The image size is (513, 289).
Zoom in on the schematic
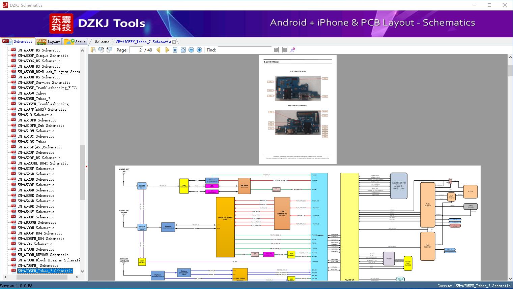(x=199, y=50)
